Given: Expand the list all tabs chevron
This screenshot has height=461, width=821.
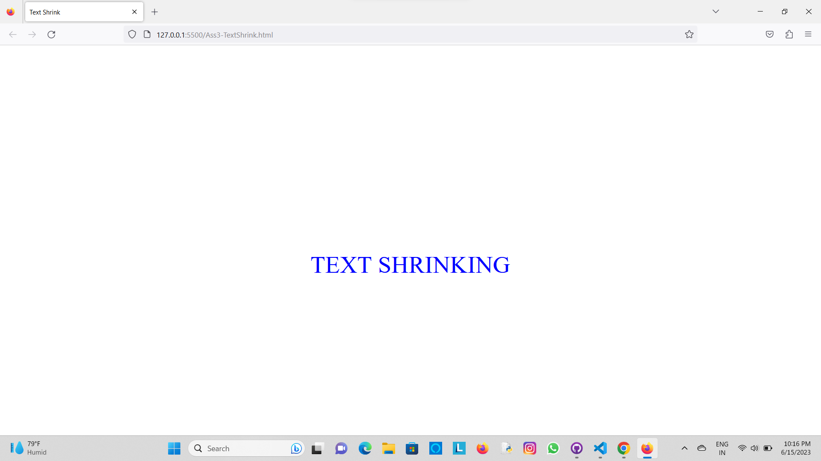Looking at the screenshot, I should click(x=715, y=12).
